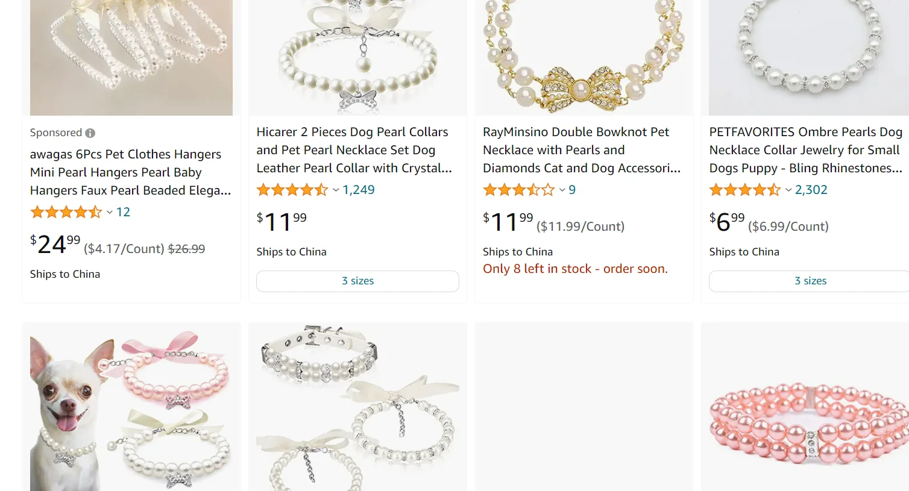Image resolution: width=909 pixels, height=491 pixels.
Task: Expand RayMinsino necklace rating chevron
Action: pos(562,190)
